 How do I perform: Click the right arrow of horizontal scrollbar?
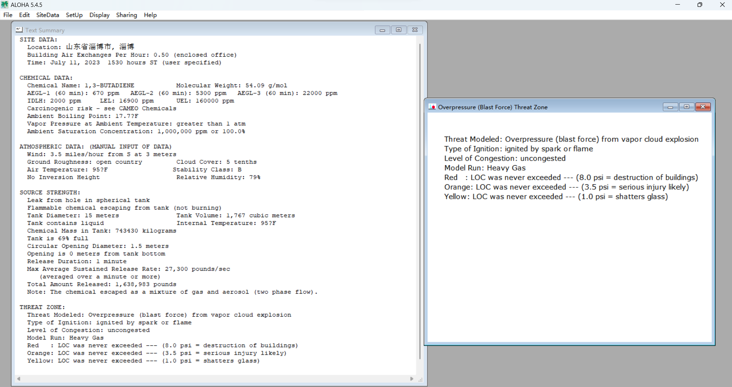coord(412,379)
